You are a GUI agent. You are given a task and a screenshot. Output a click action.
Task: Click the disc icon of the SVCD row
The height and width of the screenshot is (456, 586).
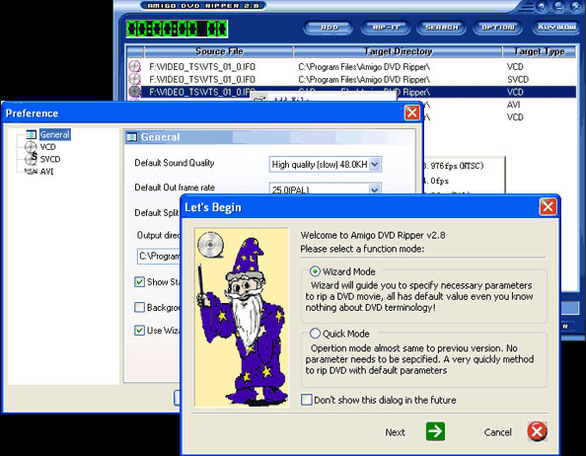click(x=134, y=79)
